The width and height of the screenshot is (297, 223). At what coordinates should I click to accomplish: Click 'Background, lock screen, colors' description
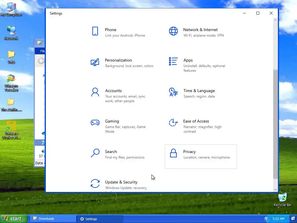click(x=129, y=66)
